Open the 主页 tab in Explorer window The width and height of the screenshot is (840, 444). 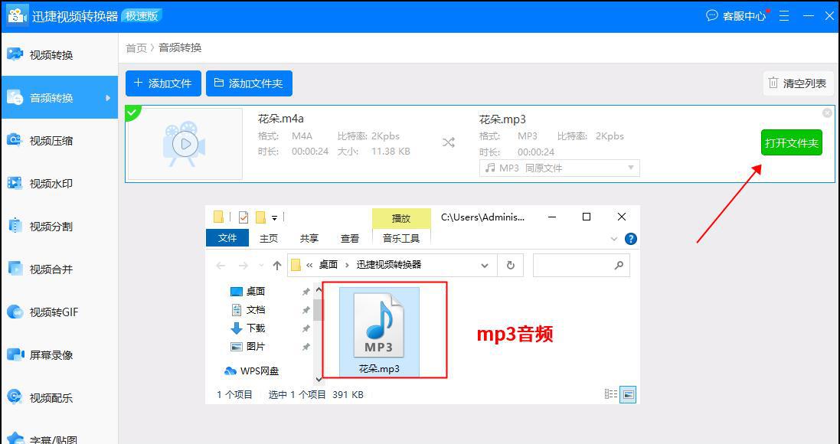tap(269, 238)
